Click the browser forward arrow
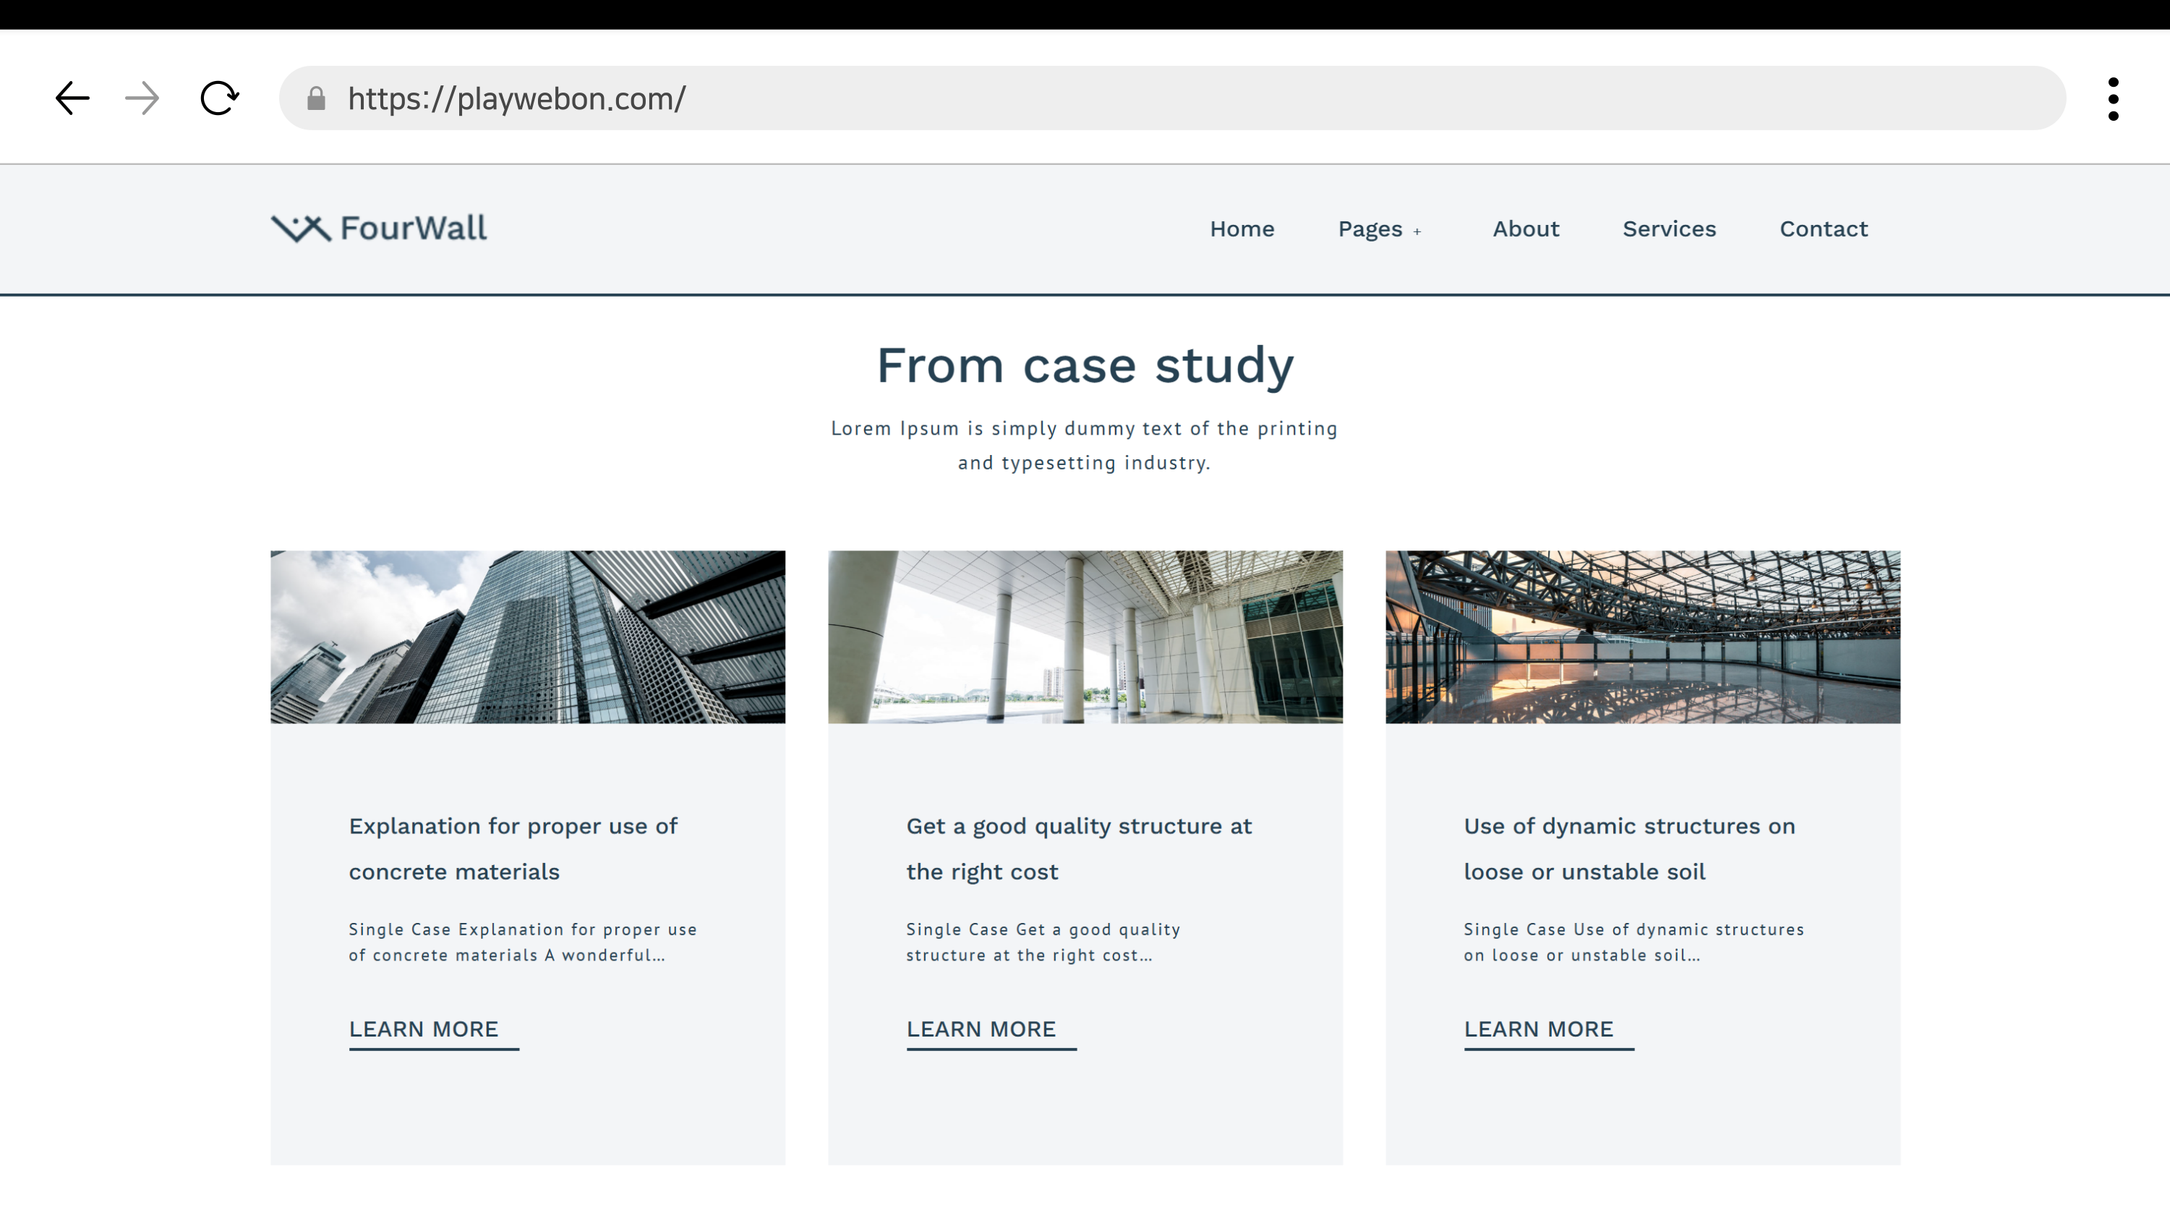Screen dimensions: 2170x1221 point(142,98)
